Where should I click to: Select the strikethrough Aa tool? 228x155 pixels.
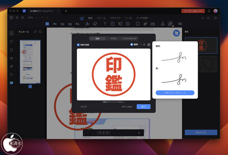[55, 24]
